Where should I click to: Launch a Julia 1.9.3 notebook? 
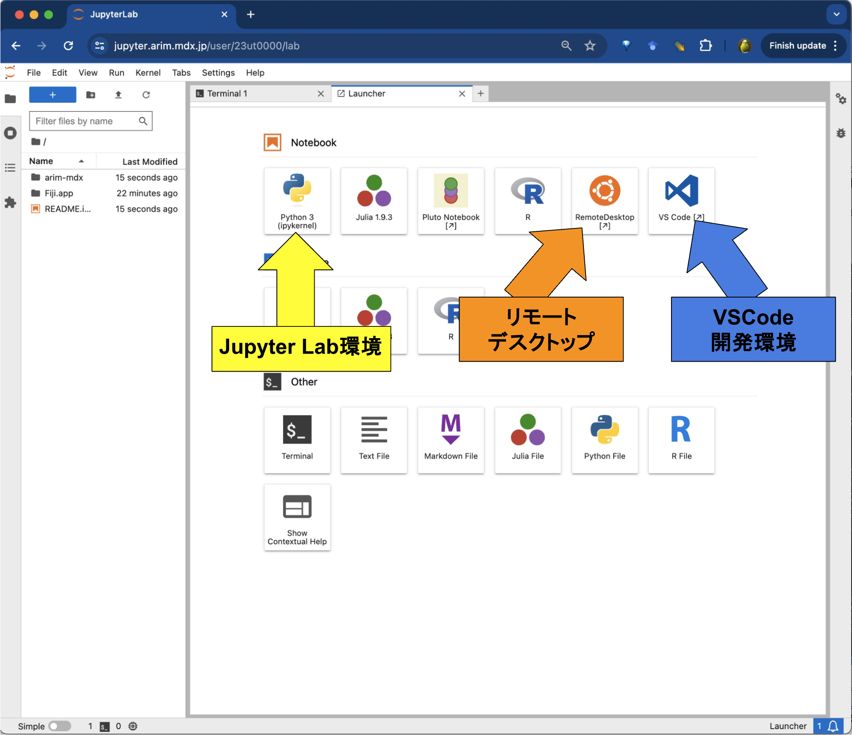(x=374, y=201)
